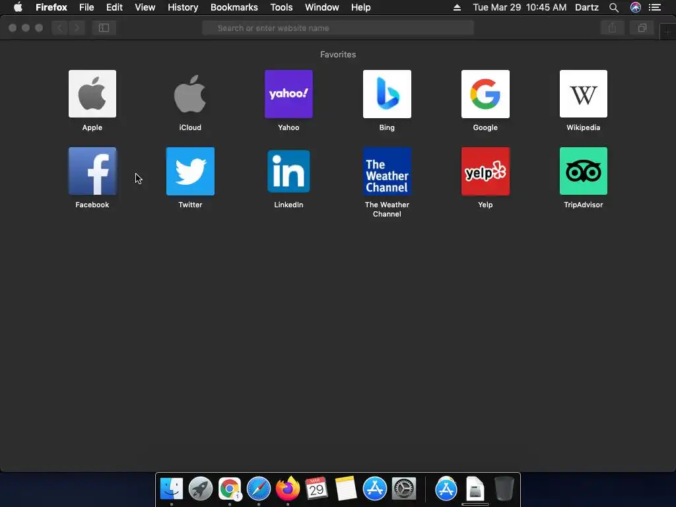Open the File menu
Image resolution: width=676 pixels, height=507 pixels.
click(86, 7)
